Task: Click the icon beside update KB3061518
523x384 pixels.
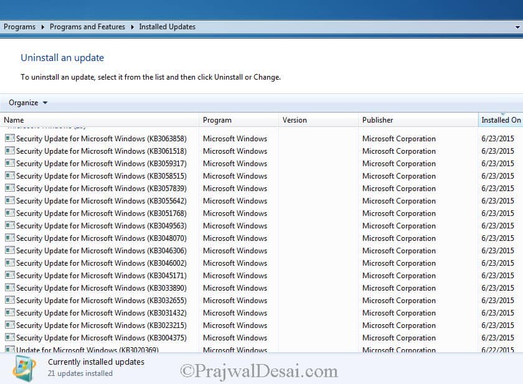Action: 10,151
